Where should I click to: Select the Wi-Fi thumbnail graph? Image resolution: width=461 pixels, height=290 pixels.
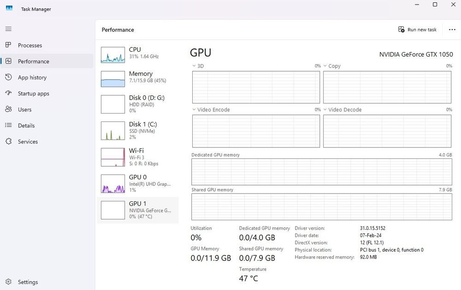coord(113,157)
